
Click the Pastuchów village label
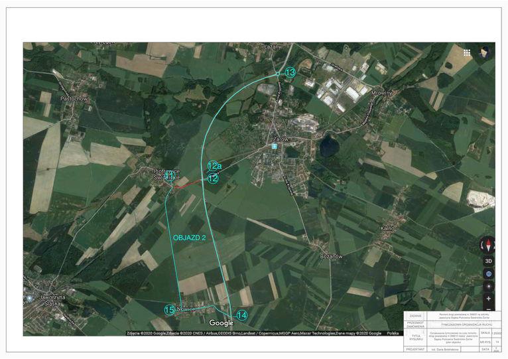[74, 99]
